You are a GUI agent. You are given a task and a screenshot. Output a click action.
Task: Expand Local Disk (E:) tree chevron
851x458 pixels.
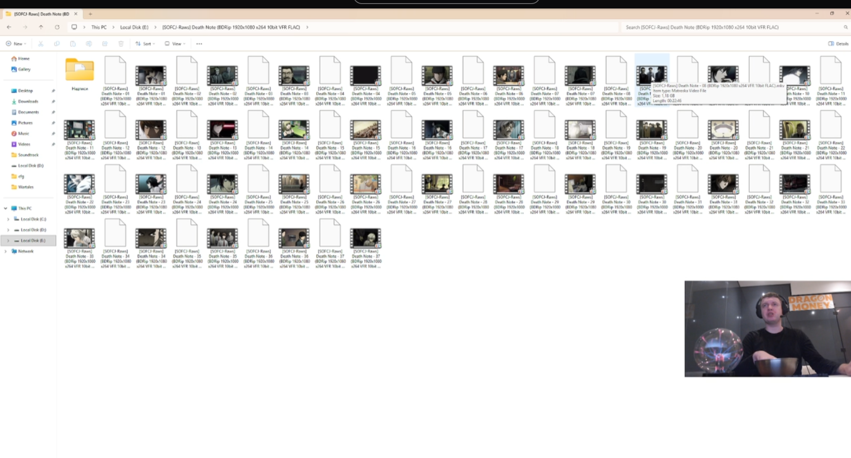[x=8, y=241]
